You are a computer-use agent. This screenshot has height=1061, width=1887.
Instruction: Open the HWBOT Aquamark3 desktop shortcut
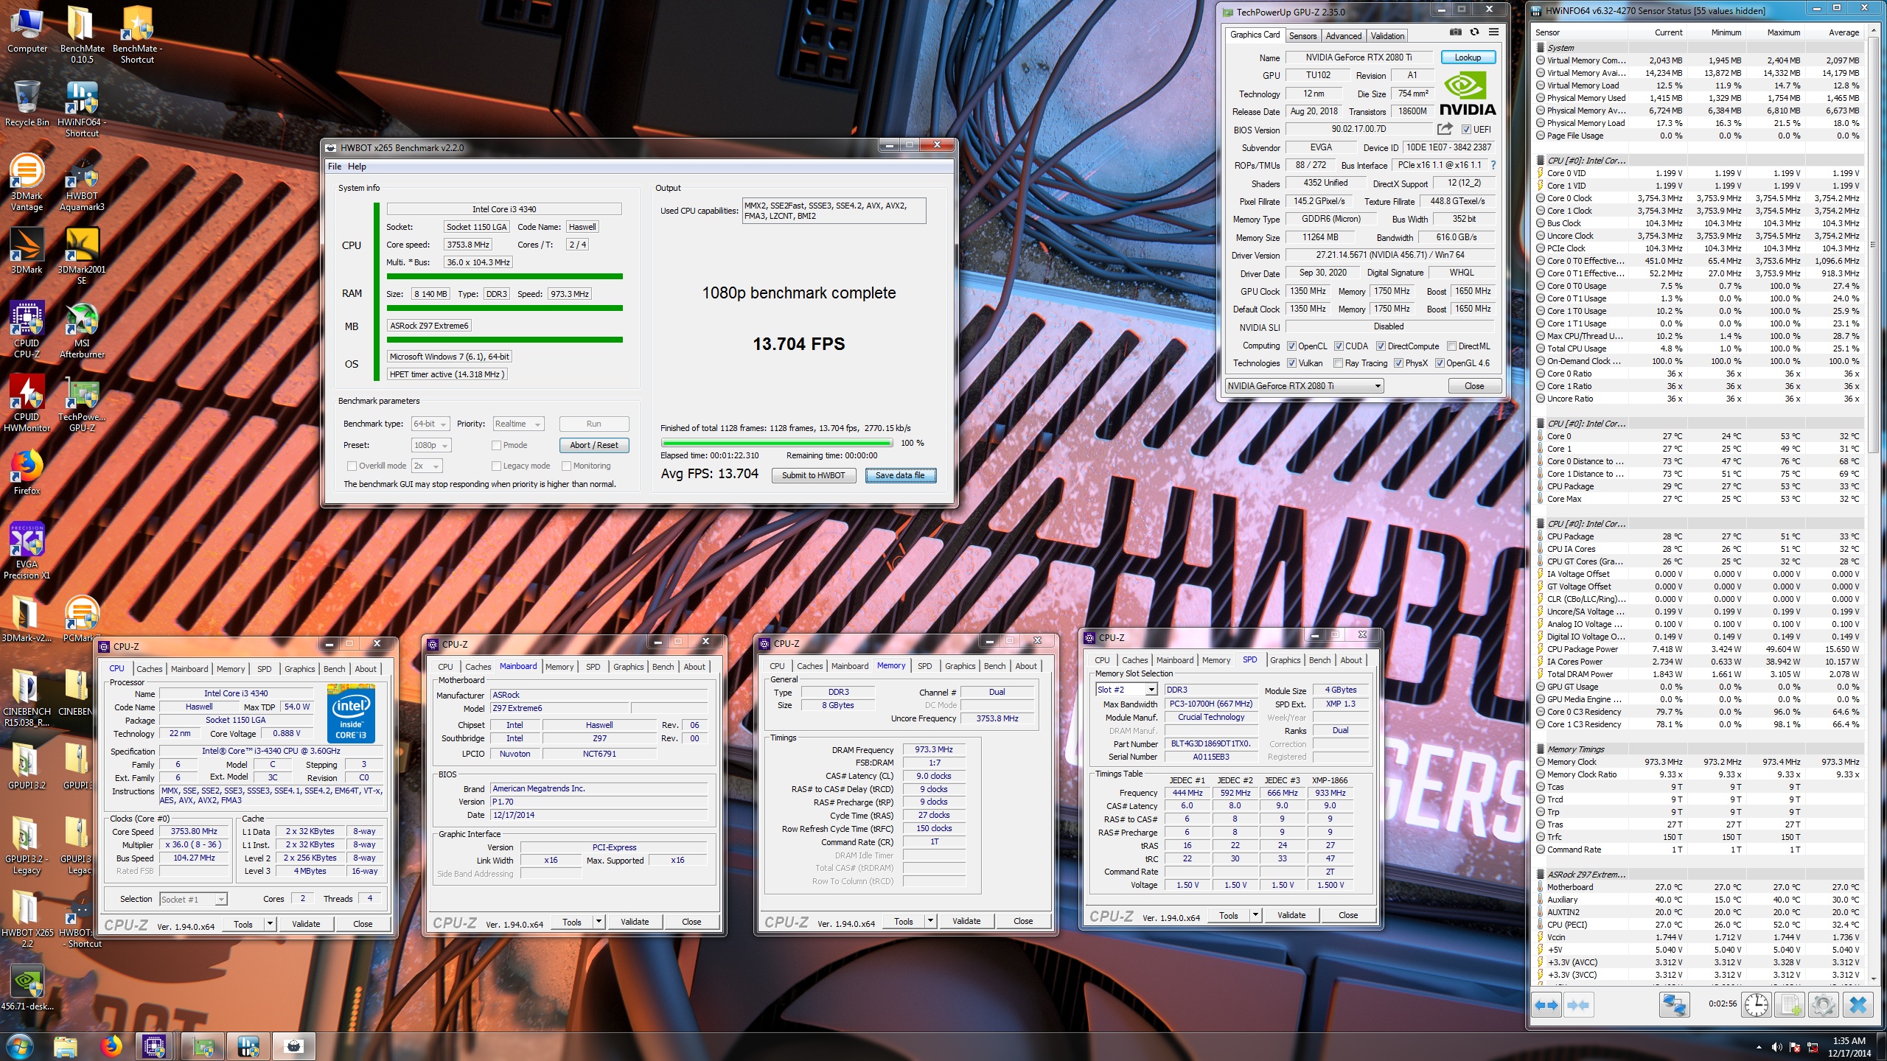(x=82, y=183)
